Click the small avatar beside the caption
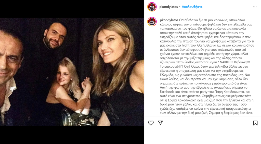The width and height of the screenshot is (261, 144). click(152, 22)
